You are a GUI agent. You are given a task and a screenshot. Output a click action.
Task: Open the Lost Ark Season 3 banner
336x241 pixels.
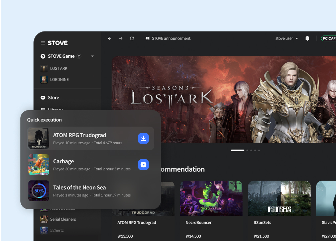tap(224, 99)
